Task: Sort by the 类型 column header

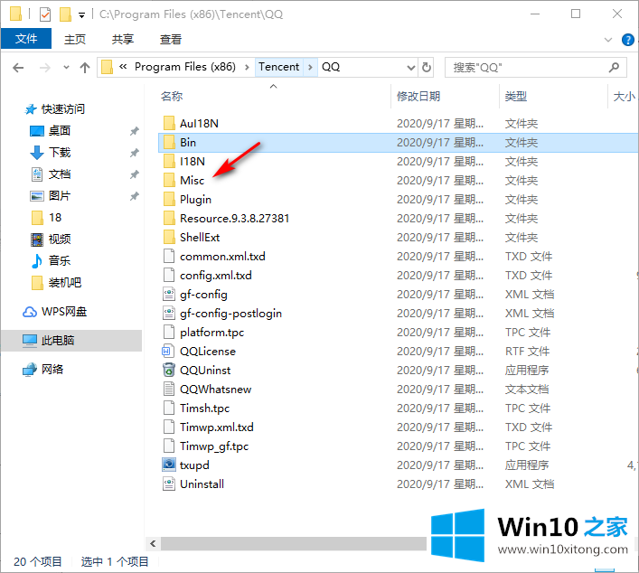Action: (516, 97)
